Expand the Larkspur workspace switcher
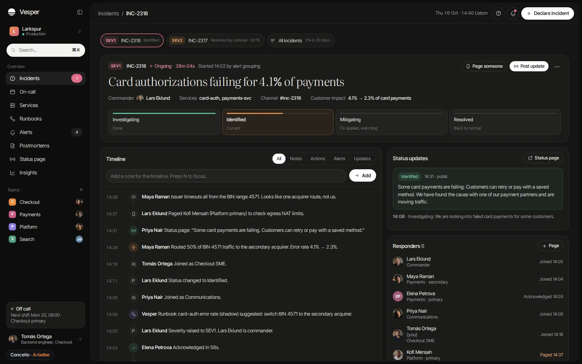 [46, 31]
